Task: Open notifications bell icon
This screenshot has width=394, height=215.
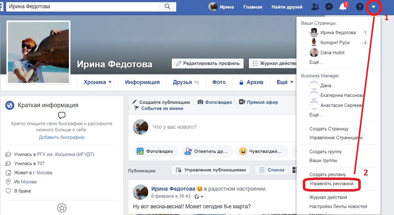Action: pyautogui.click(x=343, y=7)
